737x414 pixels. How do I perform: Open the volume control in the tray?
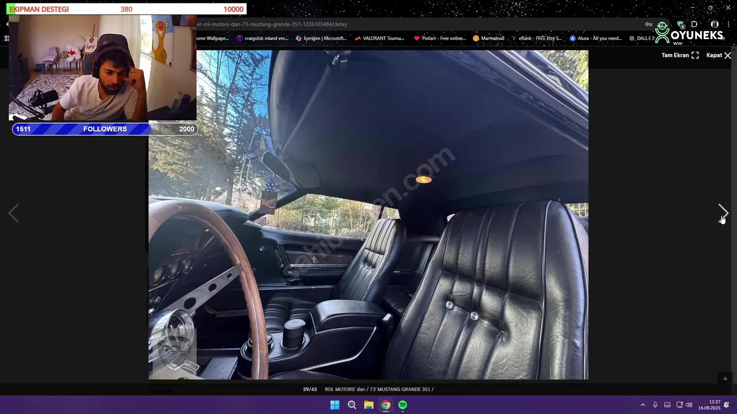click(x=689, y=405)
